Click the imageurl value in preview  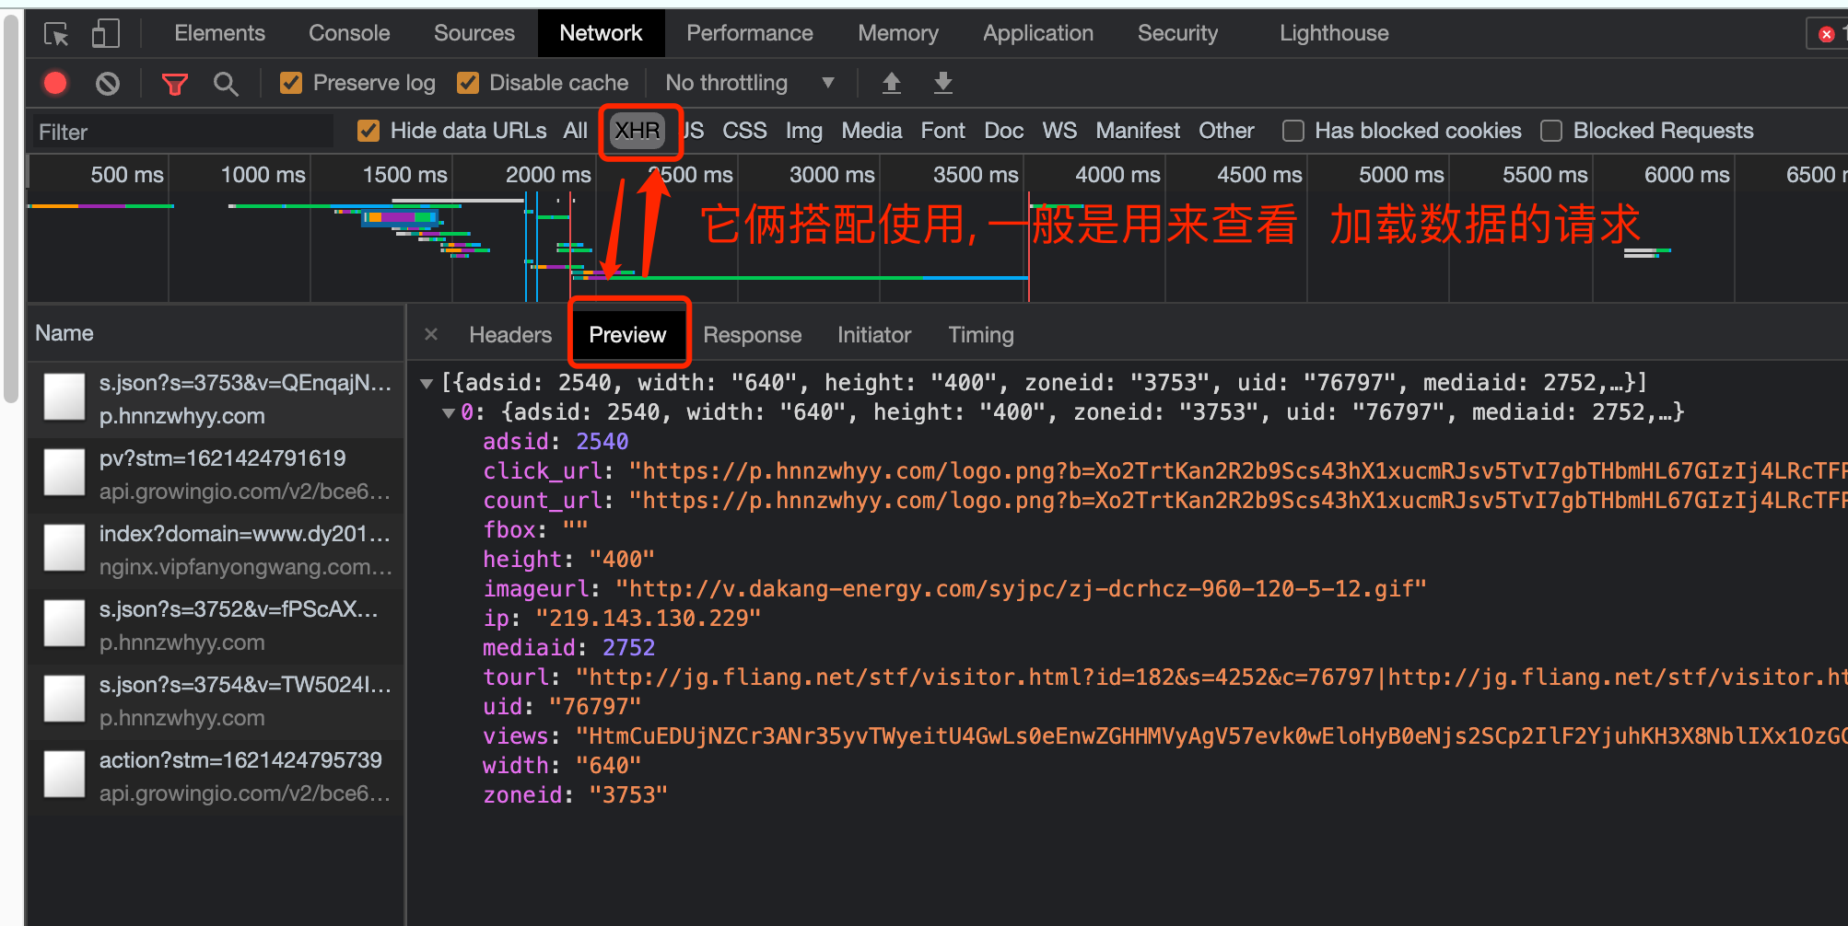1021,589
